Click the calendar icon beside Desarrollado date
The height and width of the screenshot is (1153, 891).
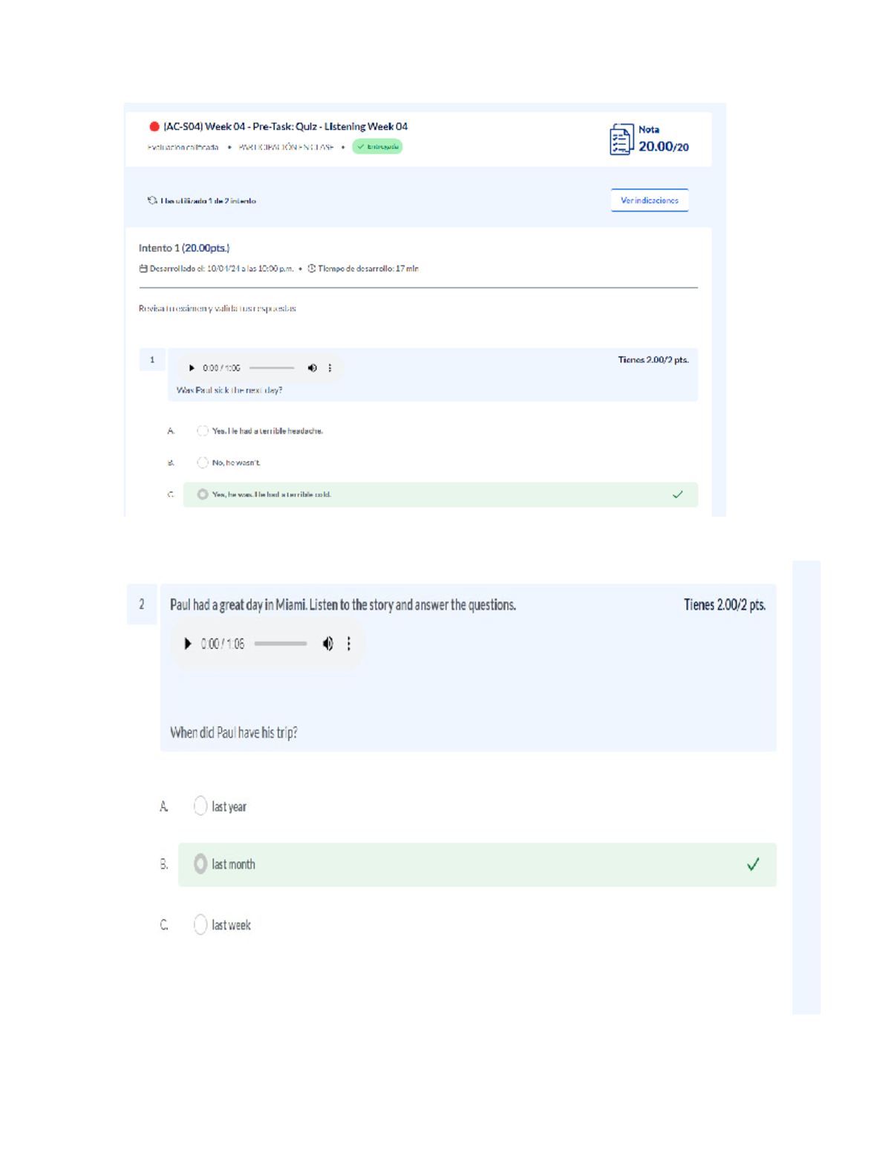click(143, 269)
